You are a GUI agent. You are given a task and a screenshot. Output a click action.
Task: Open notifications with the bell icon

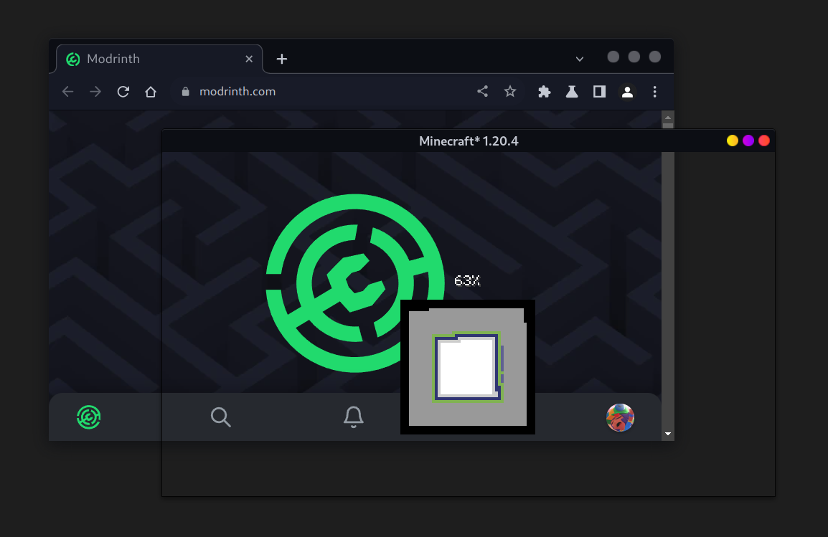click(353, 417)
